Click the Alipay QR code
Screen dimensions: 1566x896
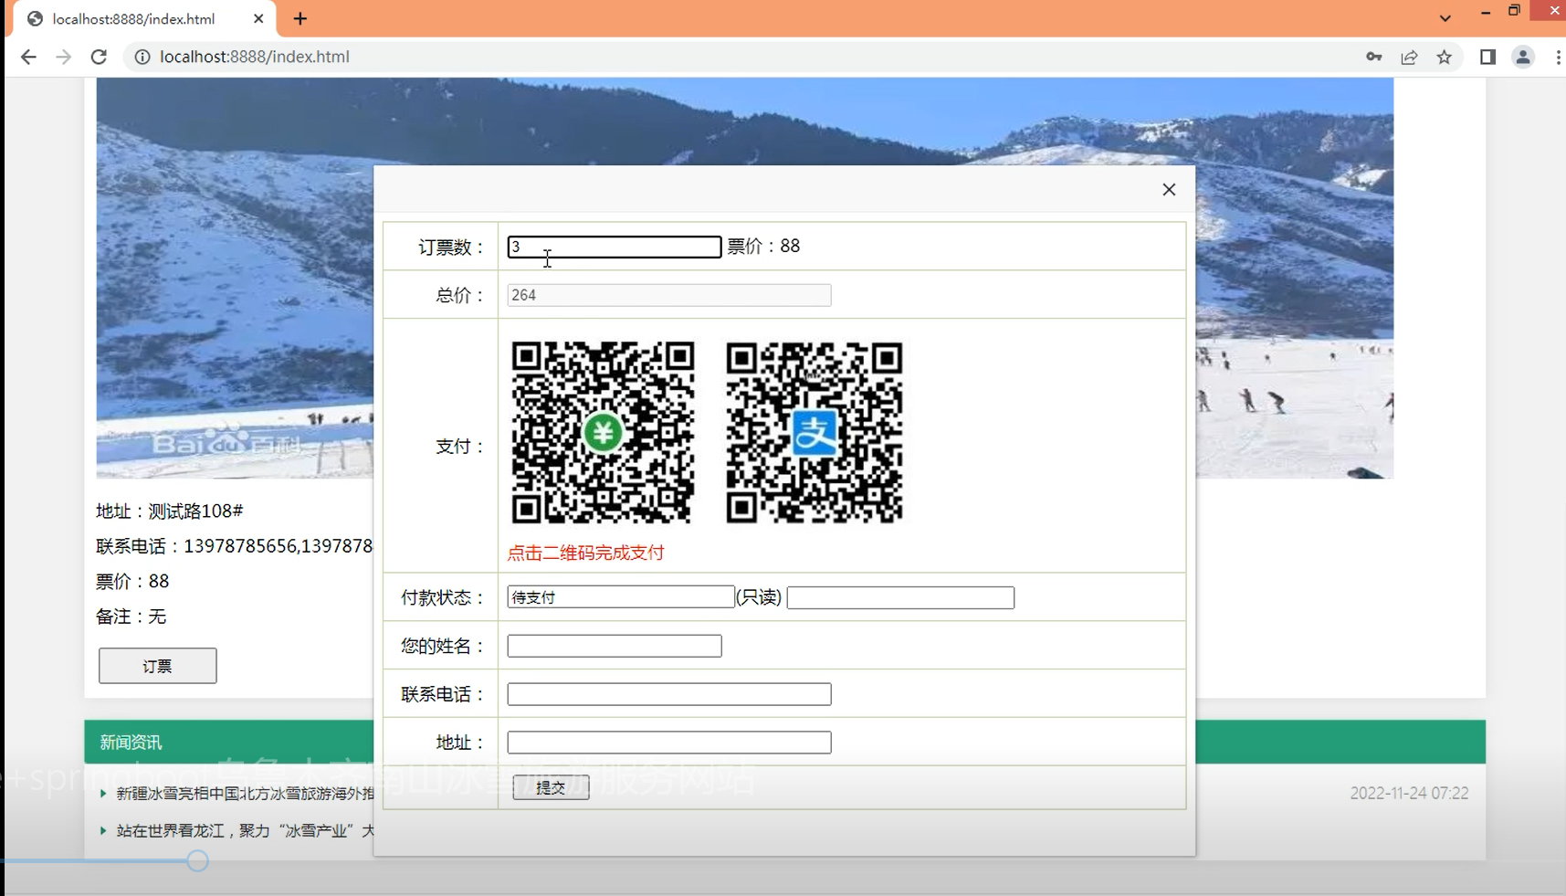coord(814,432)
